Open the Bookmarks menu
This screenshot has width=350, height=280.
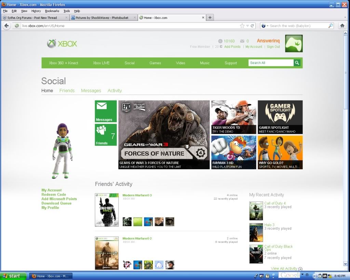(52, 11)
